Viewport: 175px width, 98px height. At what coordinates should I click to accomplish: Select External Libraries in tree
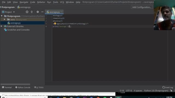pyautogui.click(x=15, y=26)
